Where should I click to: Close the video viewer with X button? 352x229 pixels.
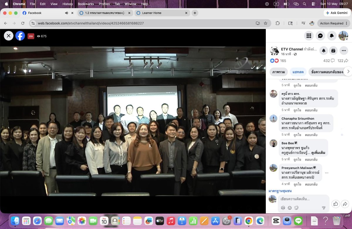[x=9, y=36]
